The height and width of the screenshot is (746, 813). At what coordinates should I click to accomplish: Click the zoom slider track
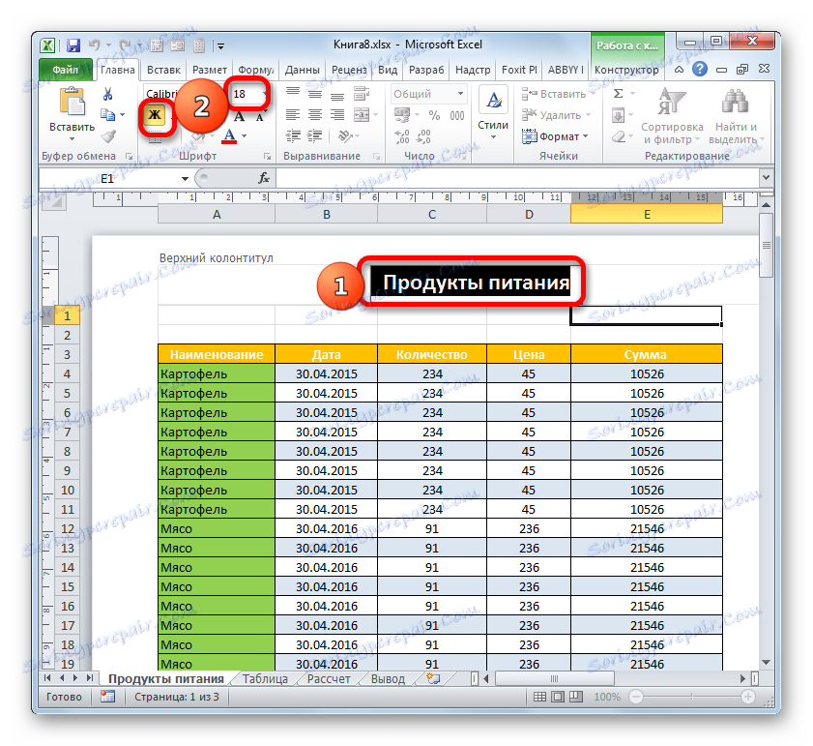click(691, 697)
